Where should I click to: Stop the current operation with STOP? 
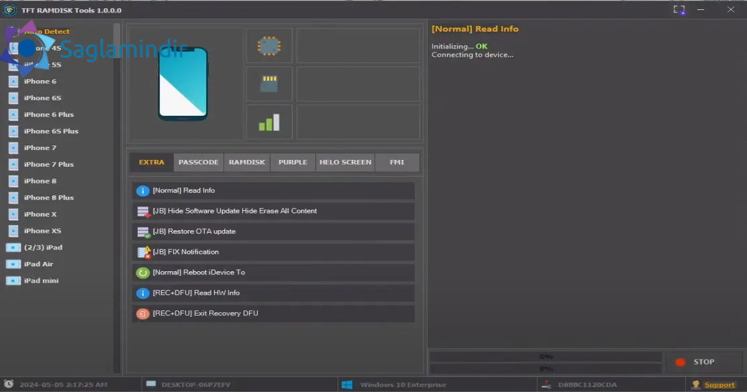coord(704,362)
